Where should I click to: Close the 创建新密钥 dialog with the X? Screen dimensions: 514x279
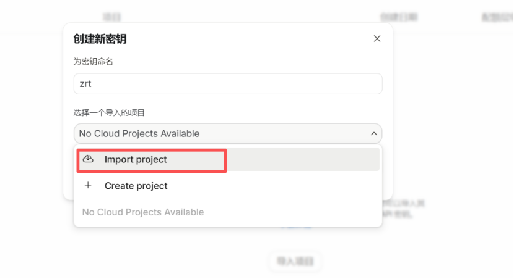click(x=377, y=39)
